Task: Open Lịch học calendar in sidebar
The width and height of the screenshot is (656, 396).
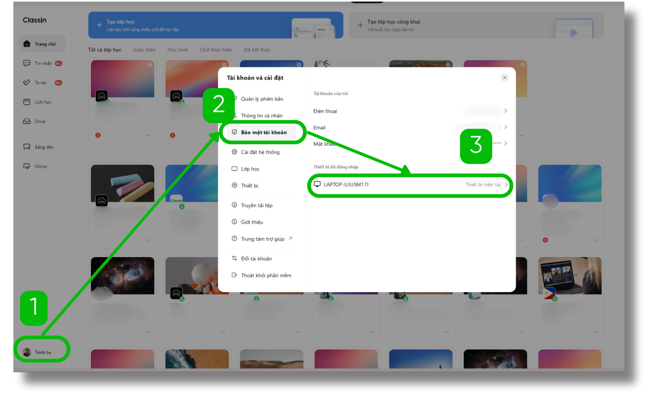Action: pyautogui.click(x=42, y=102)
